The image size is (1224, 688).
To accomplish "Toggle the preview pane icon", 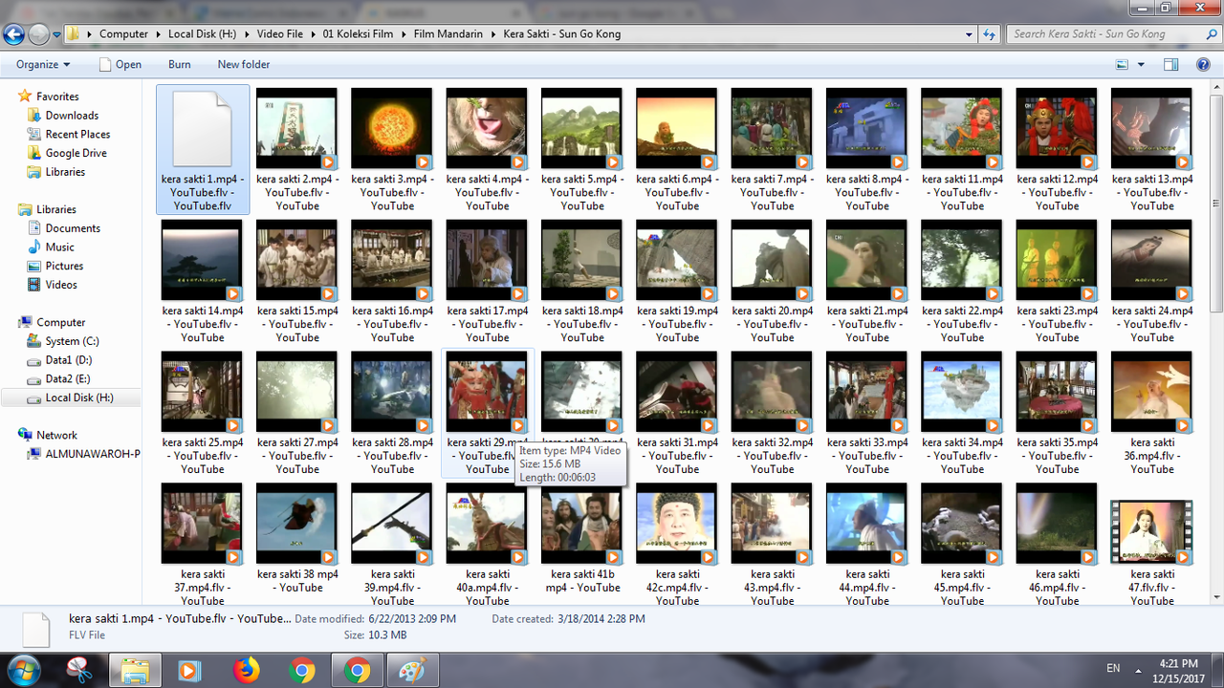I will (1171, 64).
